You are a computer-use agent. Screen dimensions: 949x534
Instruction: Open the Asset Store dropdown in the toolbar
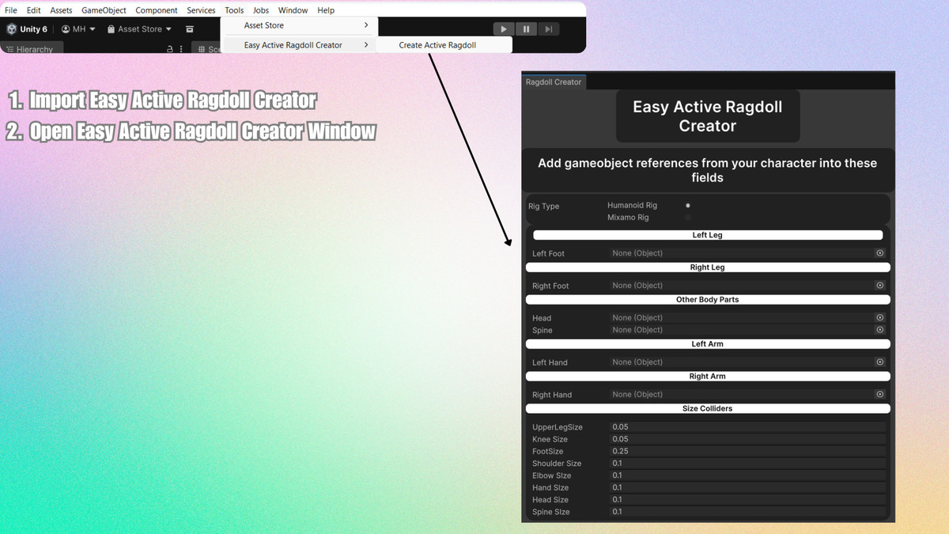[x=139, y=28]
